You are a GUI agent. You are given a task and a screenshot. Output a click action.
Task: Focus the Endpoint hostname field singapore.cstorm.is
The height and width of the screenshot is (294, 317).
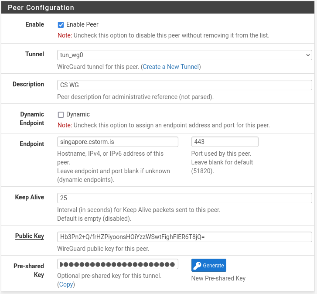coord(118,142)
